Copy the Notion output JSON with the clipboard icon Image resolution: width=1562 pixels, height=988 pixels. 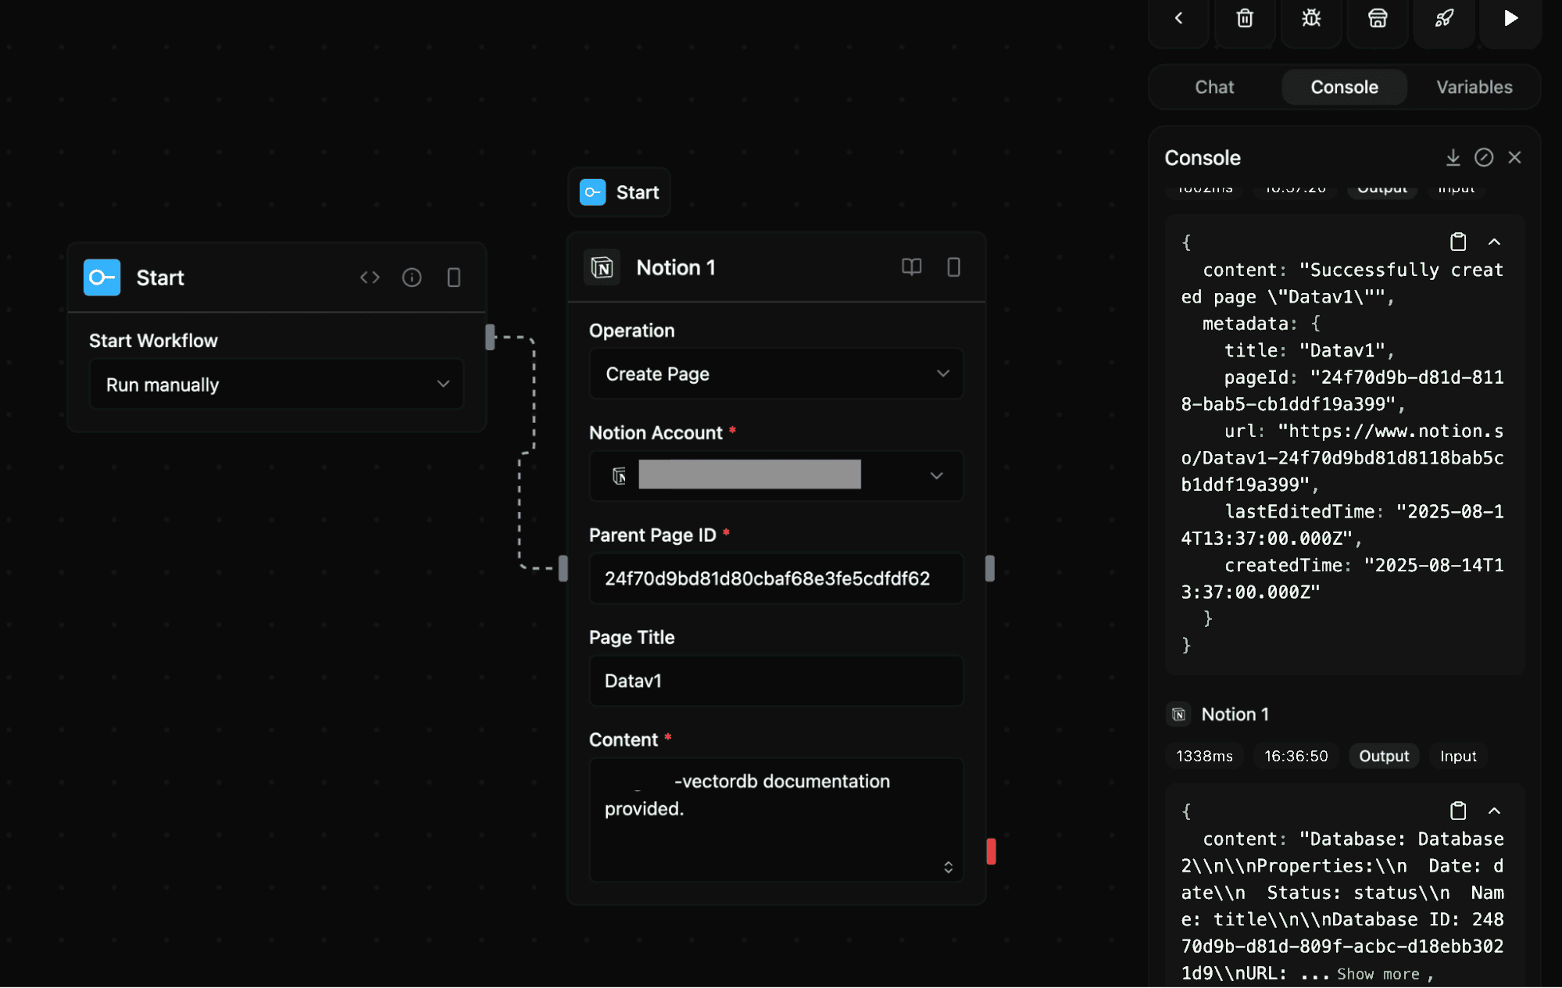tap(1457, 811)
